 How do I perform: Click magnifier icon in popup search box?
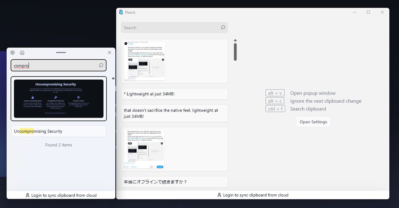(101, 66)
